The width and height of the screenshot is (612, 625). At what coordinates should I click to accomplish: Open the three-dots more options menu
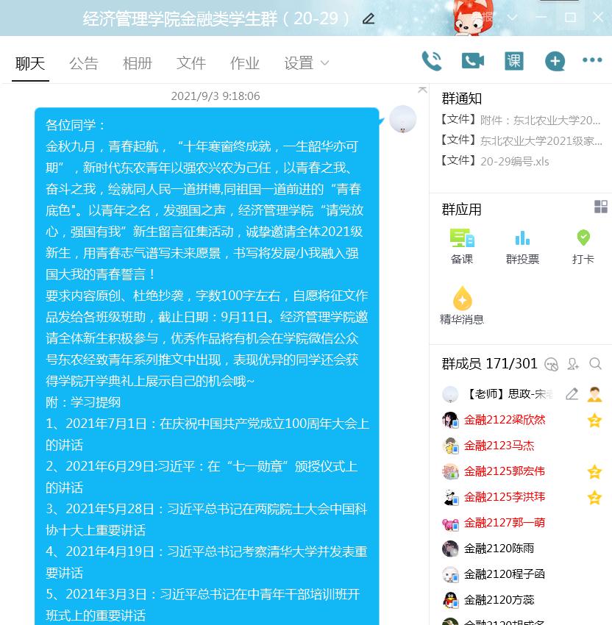point(592,61)
